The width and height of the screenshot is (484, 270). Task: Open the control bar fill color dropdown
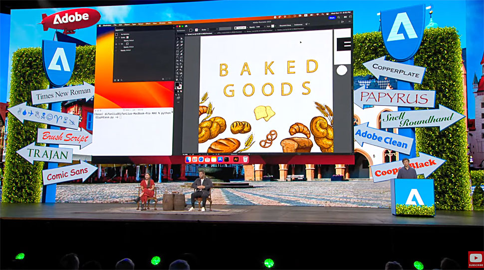[193, 30]
